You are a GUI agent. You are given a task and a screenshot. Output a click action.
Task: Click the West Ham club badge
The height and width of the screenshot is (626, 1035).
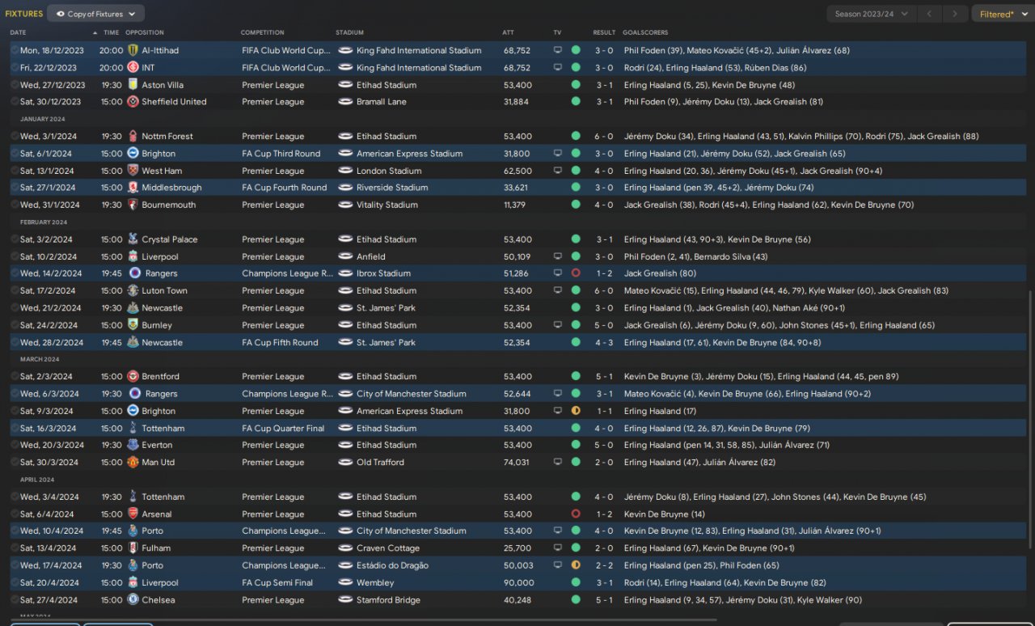(133, 171)
